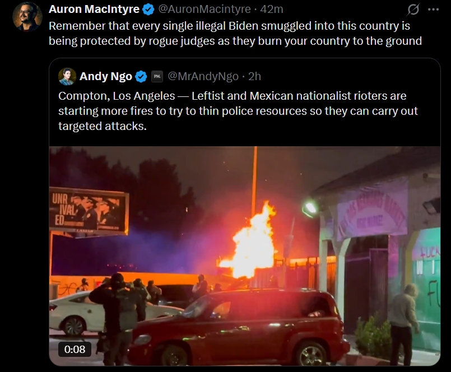Viewport: 451px width, 372px height.
Task: Open Auron MacIntyre's profile picture
Action: (27, 16)
